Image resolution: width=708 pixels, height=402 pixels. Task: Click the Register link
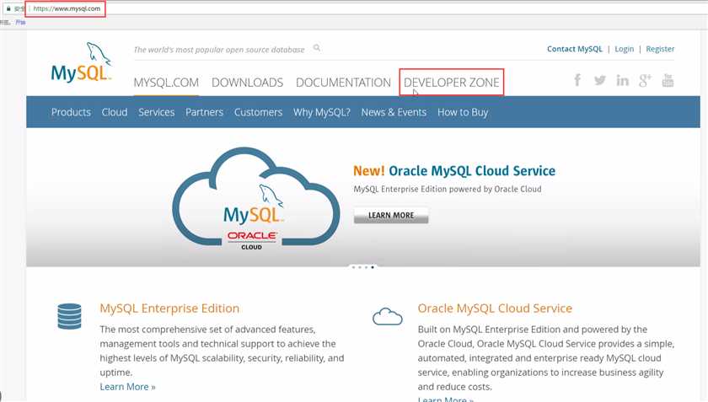(x=660, y=49)
